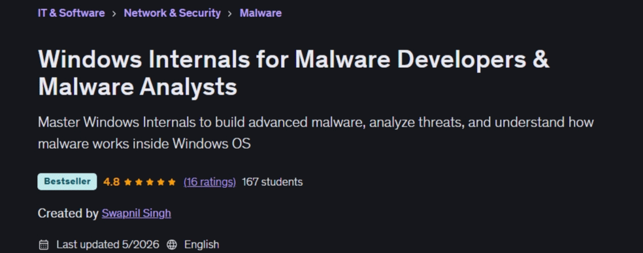
Task: Click the 'Created by' label
Action: (68, 213)
